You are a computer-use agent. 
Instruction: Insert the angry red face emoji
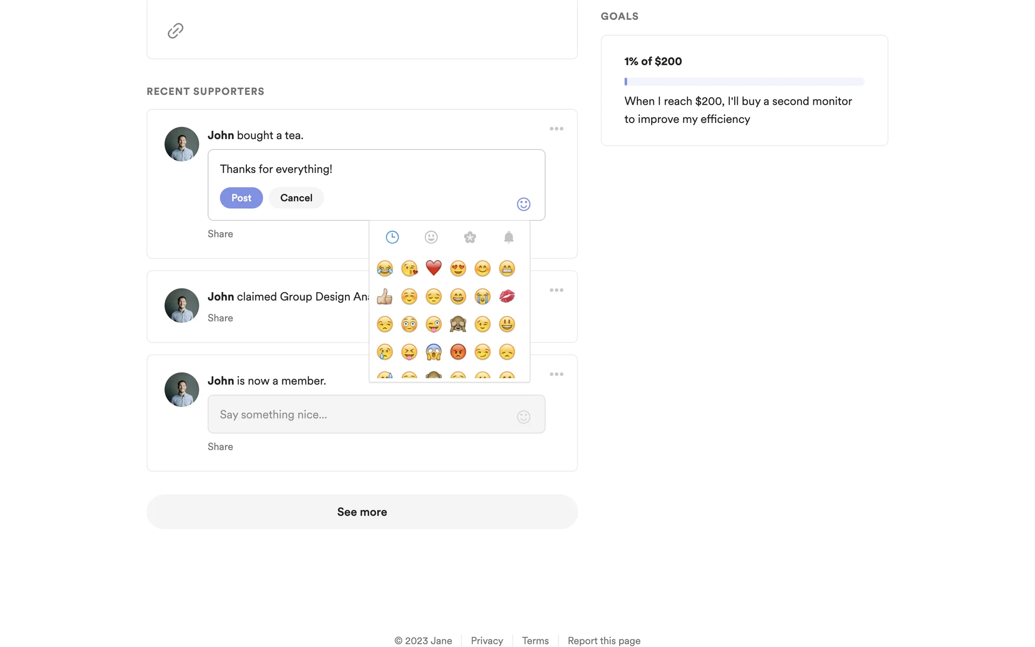(x=458, y=352)
